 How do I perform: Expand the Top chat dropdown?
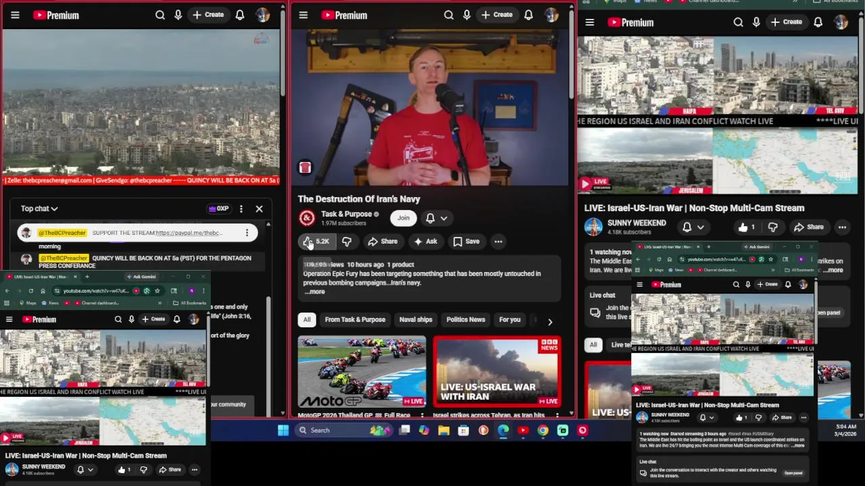39,209
